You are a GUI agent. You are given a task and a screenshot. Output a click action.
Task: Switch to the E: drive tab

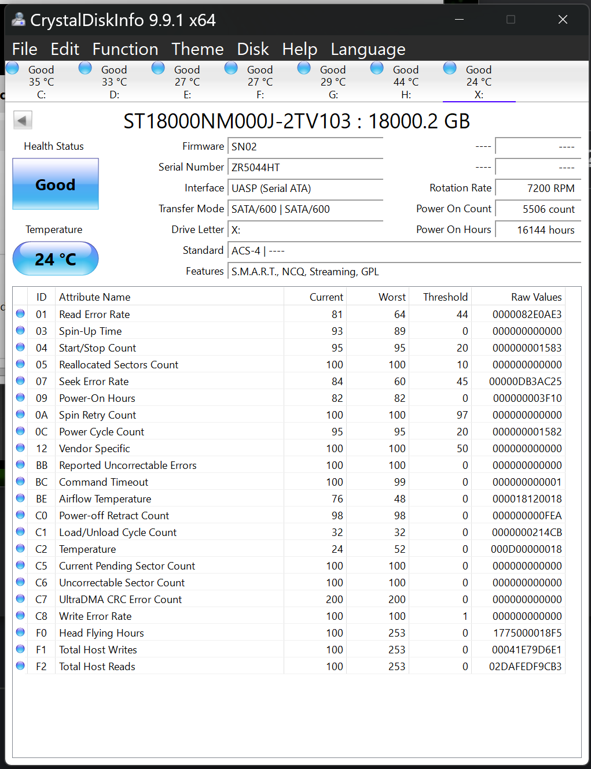click(x=187, y=82)
